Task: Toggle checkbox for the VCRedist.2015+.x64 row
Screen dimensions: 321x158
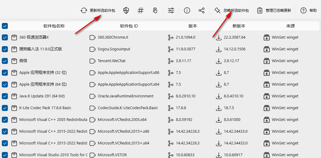Action: [5, 143]
